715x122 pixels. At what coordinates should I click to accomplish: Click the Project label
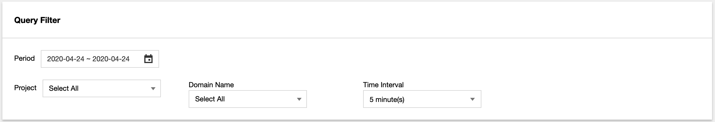(25, 88)
